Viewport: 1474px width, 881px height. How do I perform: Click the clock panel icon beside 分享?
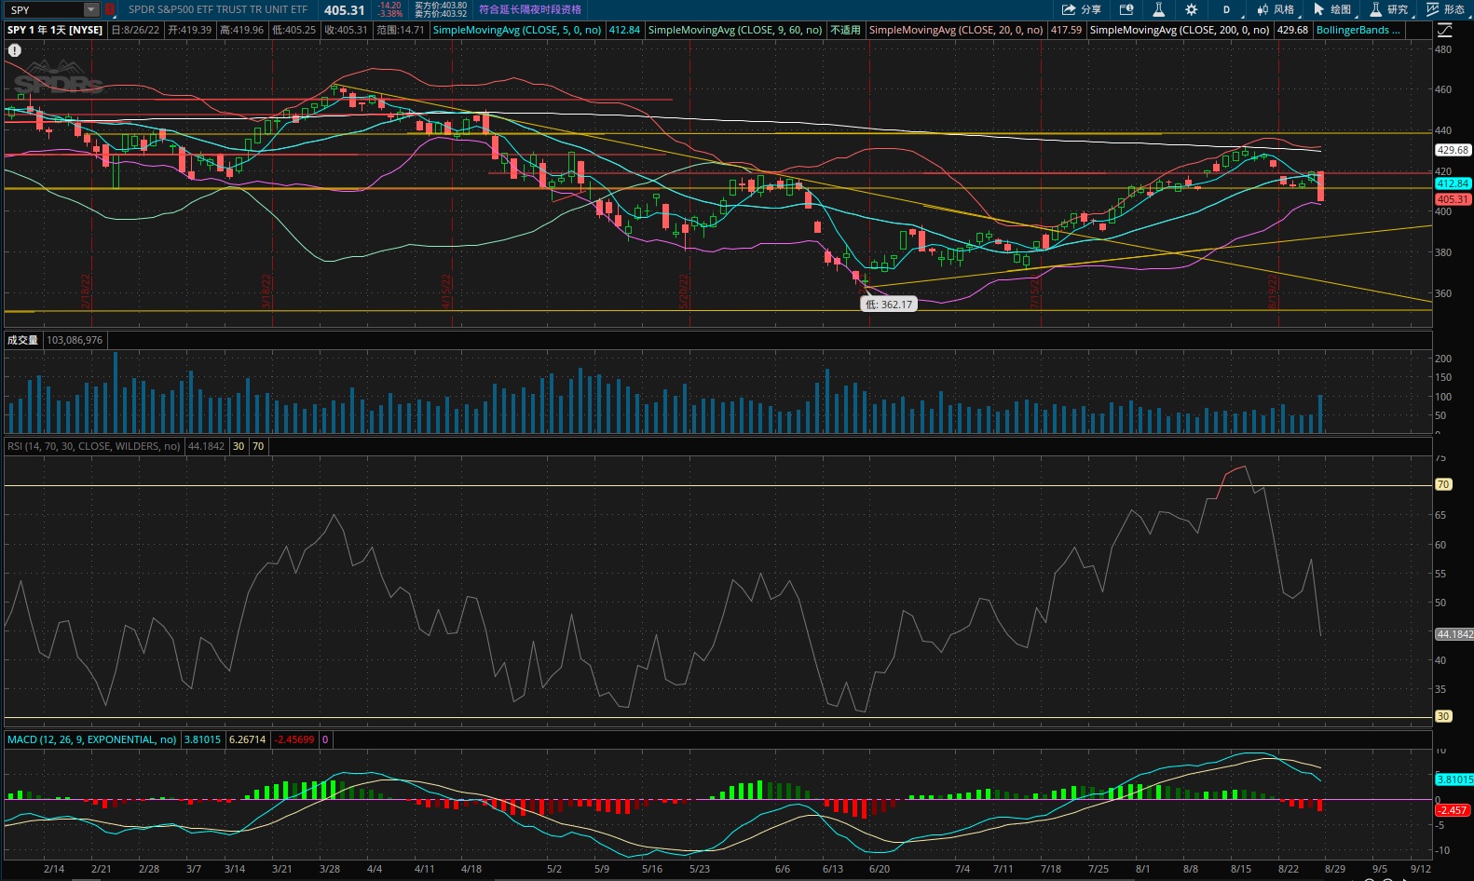pyautogui.click(x=1126, y=9)
